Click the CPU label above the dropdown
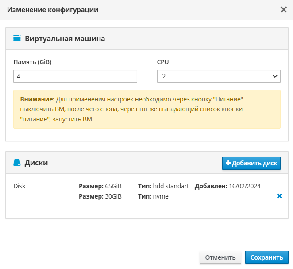The height and width of the screenshot is (269, 293). coord(163,62)
